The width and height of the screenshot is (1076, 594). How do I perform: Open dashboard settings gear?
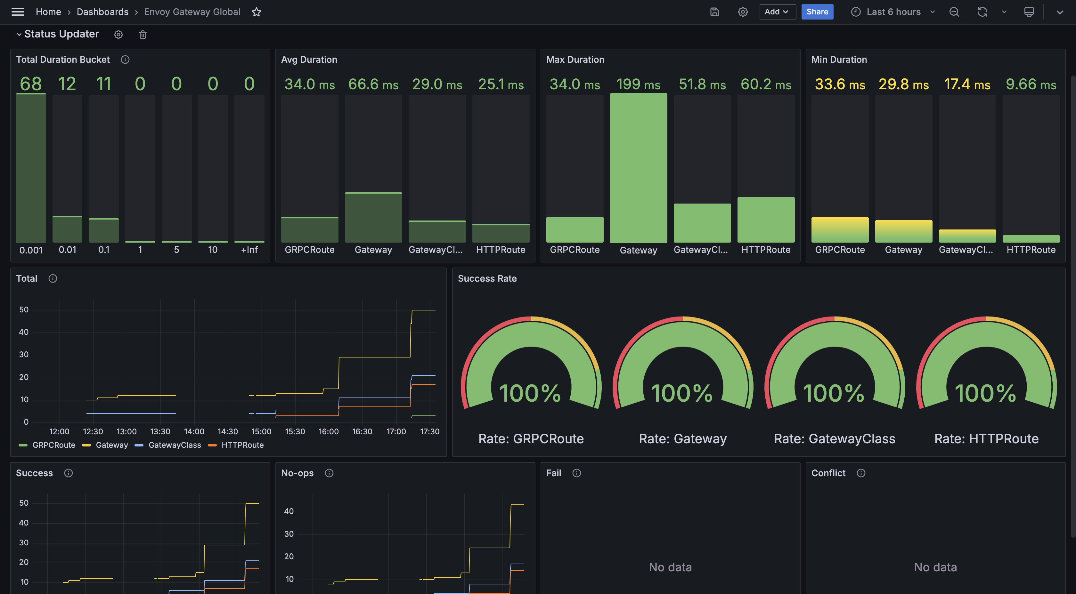click(x=743, y=12)
